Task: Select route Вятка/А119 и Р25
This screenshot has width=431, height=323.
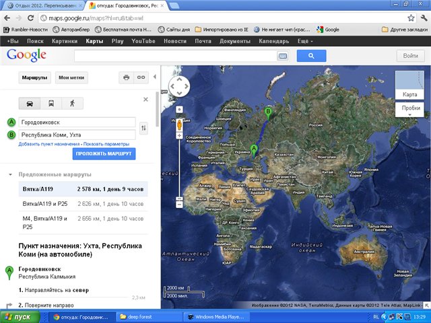Action: coord(83,204)
